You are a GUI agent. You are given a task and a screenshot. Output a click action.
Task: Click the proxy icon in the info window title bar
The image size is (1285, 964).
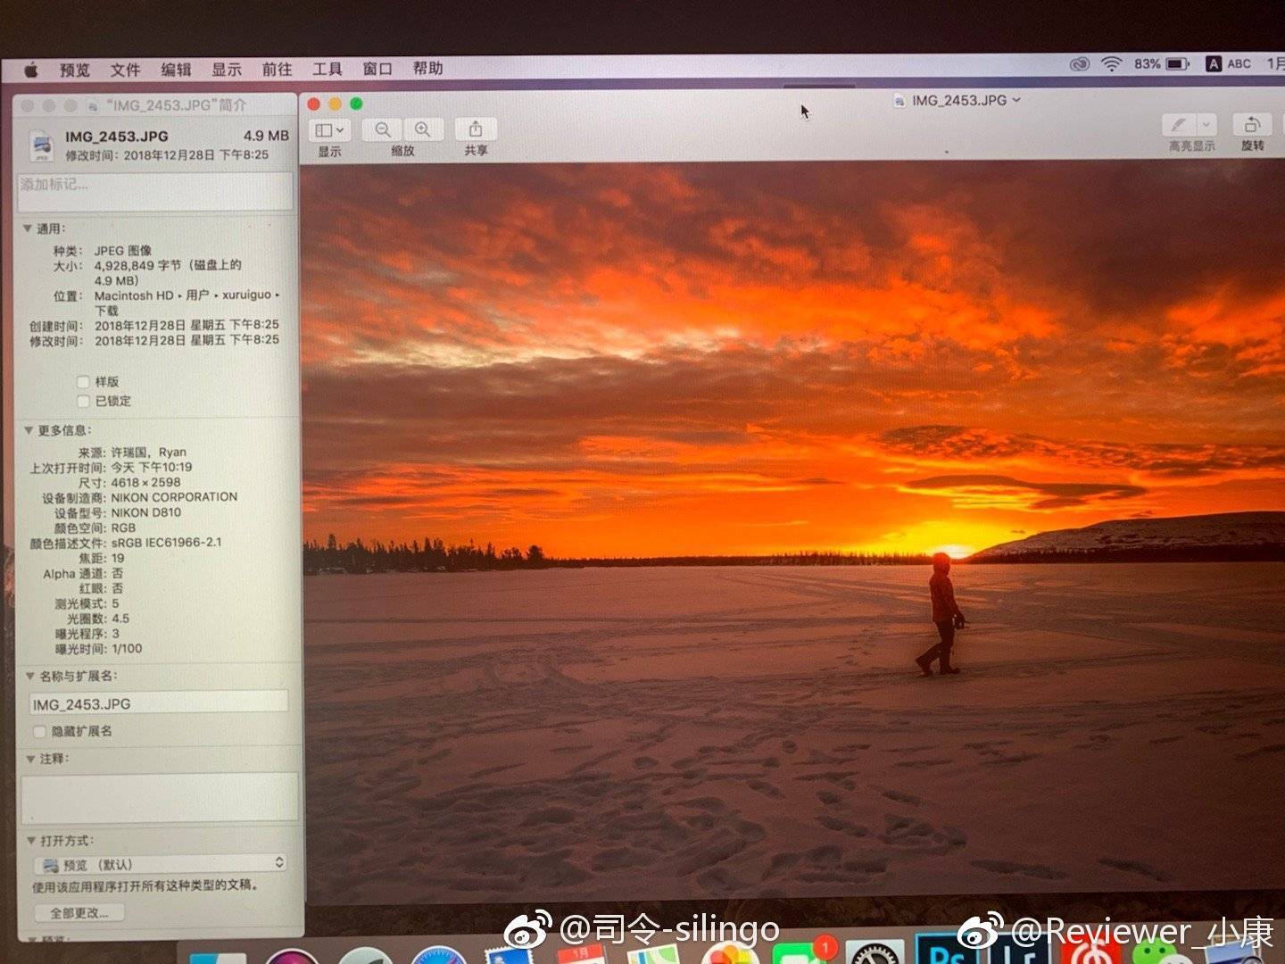(x=92, y=105)
